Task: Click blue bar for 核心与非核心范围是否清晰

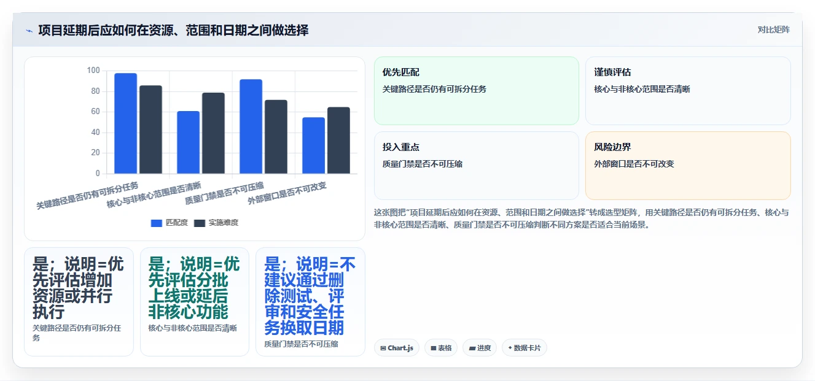Action: point(189,142)
